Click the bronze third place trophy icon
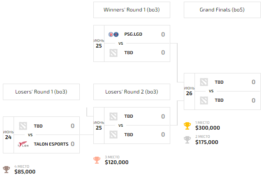This screenshot has height=178, width=264. click(97, 160)
